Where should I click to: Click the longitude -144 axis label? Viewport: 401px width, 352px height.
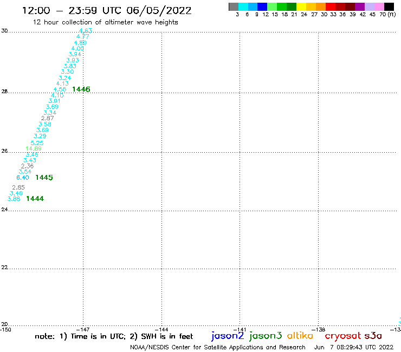click(161, 330)
